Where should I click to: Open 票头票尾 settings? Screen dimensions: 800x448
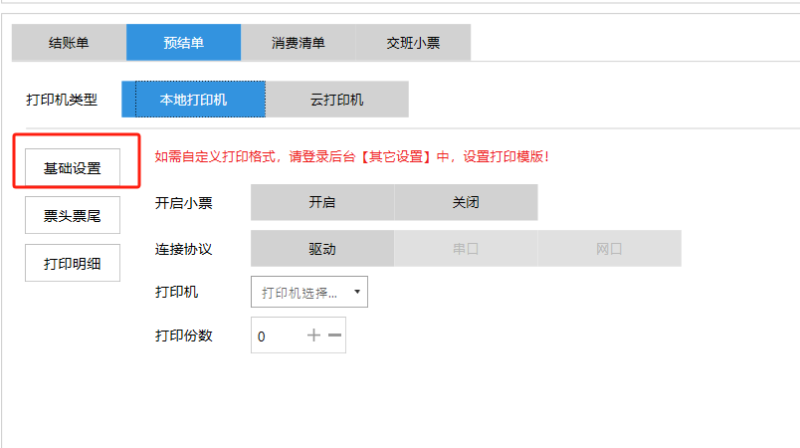[73, 215]
